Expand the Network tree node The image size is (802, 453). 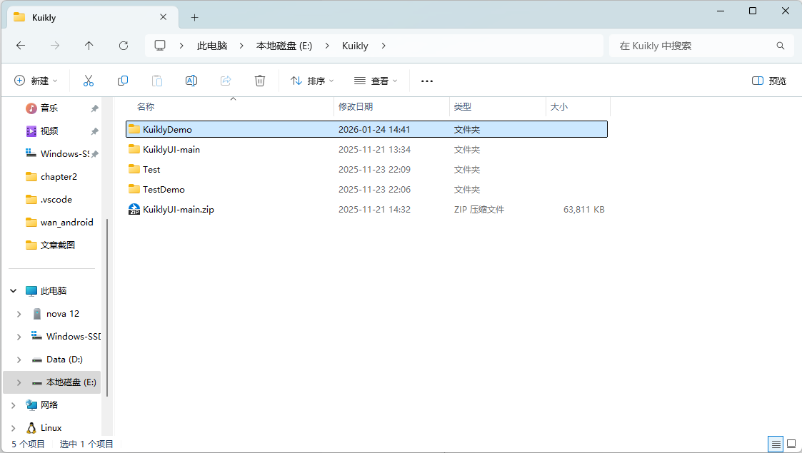click(x=14, y=405)
